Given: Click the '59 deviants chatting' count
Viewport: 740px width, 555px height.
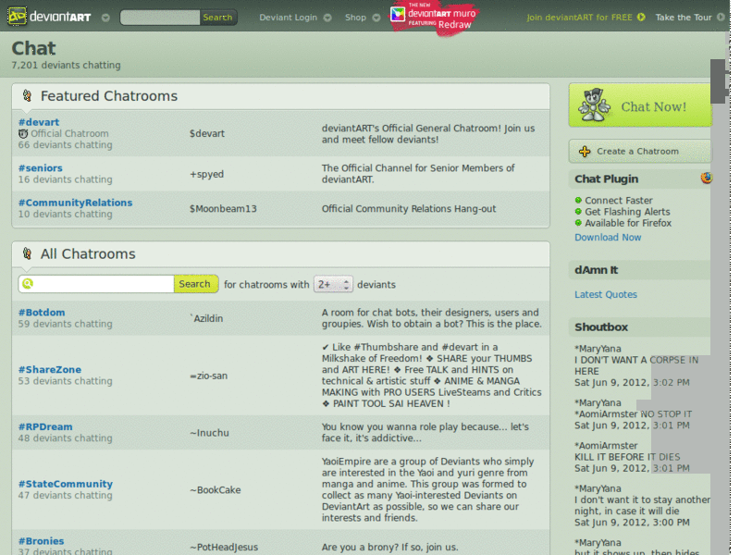Looking at the screenshot, I should pyautogui.click(x=65, y=324).
